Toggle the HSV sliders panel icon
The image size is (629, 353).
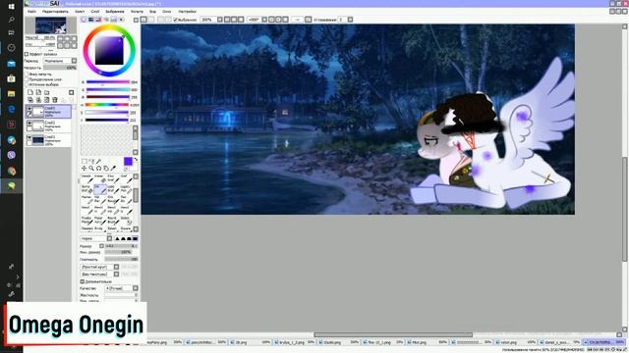tap(98, 20)
